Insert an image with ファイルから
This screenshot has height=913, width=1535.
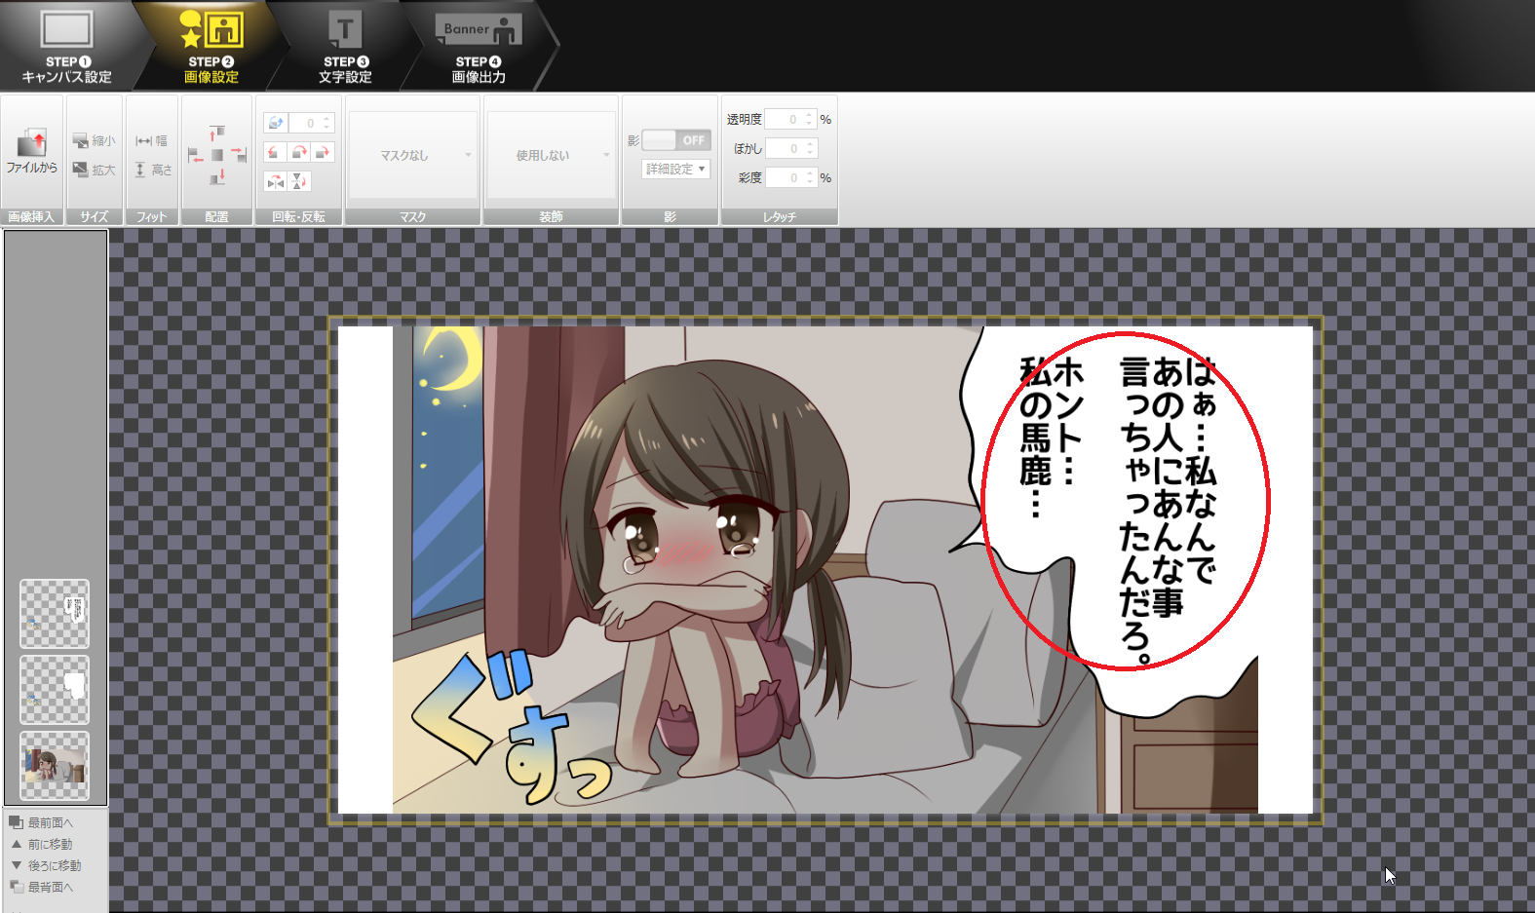tap(31, 152)
